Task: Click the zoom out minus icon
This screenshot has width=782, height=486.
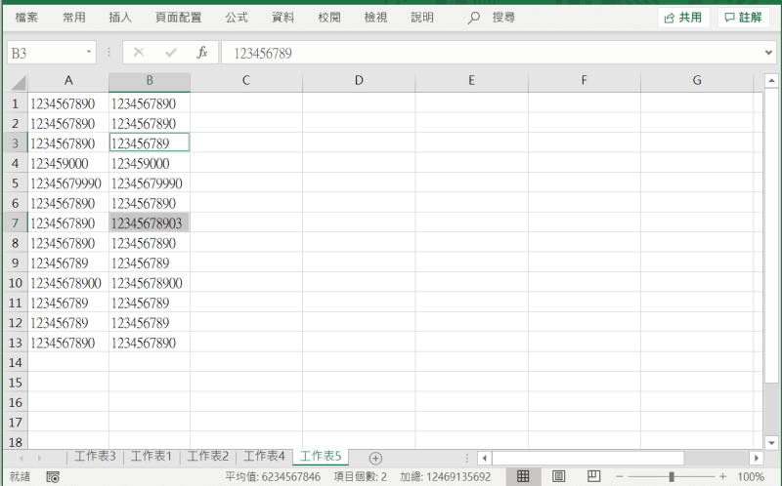Action: pyautogui.click(x=621, y=476)
